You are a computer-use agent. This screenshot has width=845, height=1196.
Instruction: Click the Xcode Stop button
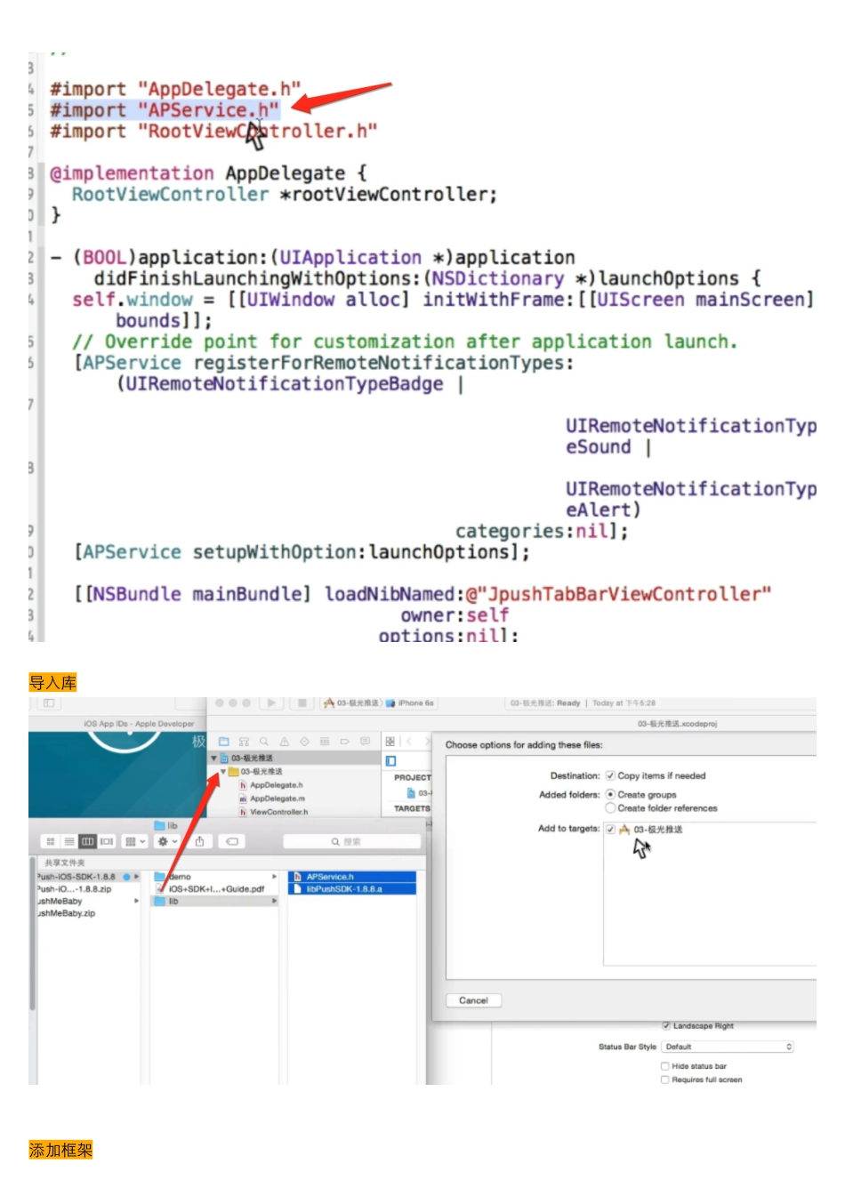pos(302,702)
